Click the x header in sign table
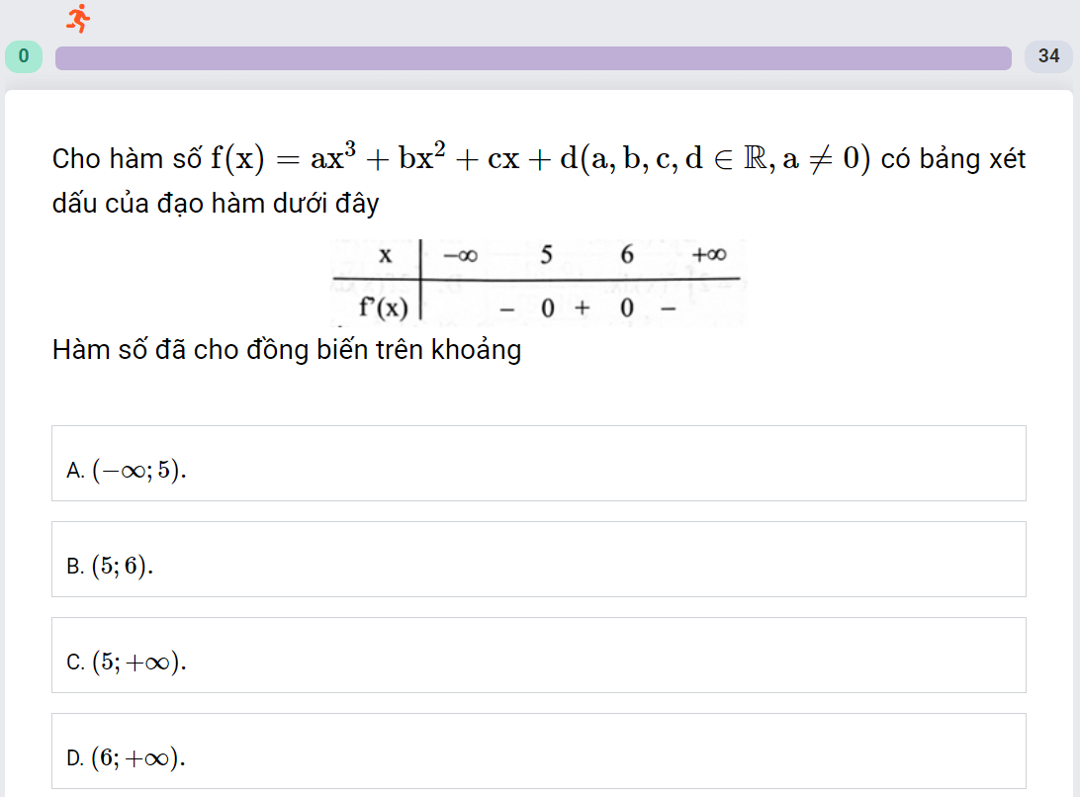Screen dimensions: 1080x797 click(x=385, y=255)
